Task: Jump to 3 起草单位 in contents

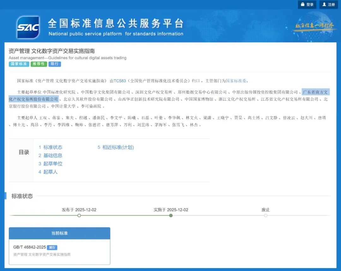Action: tap(51, 164)
